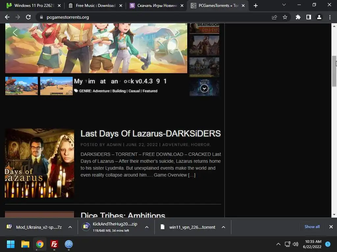
Task: Go back using the browser back arrow
Action: 7,17
